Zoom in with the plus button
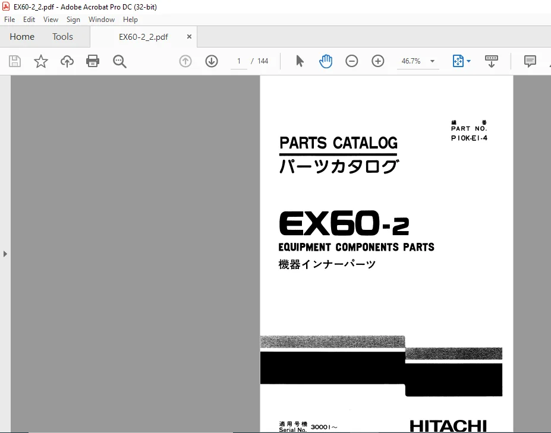The image size is (551, 433). click(378, 61)
